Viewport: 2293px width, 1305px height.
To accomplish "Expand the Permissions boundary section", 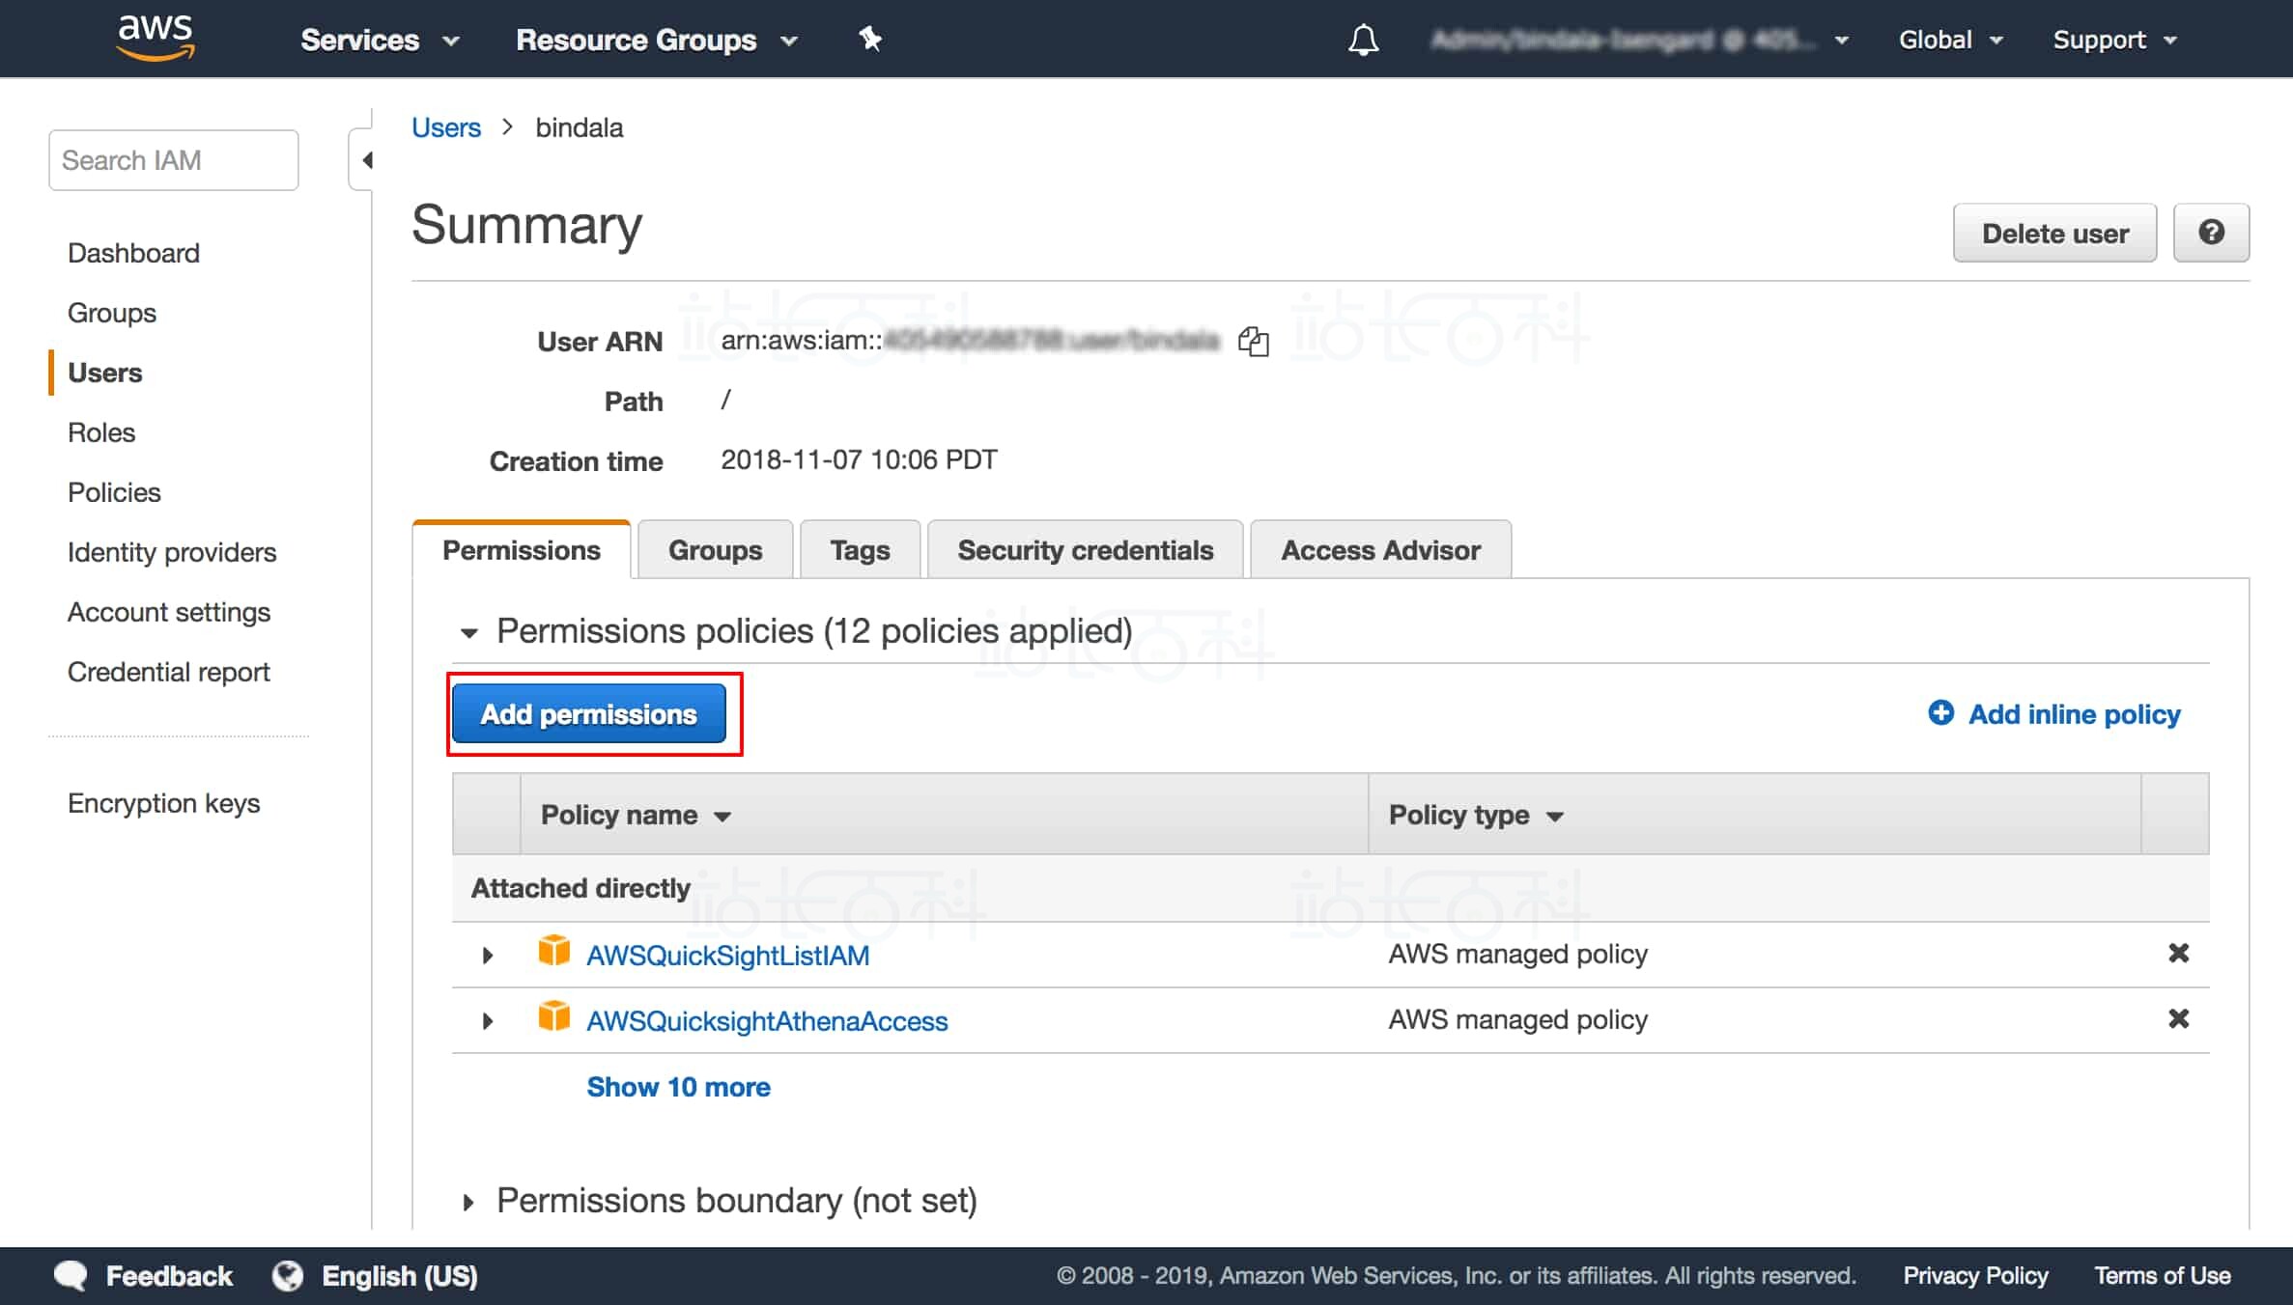I will tap(468, 1203).
